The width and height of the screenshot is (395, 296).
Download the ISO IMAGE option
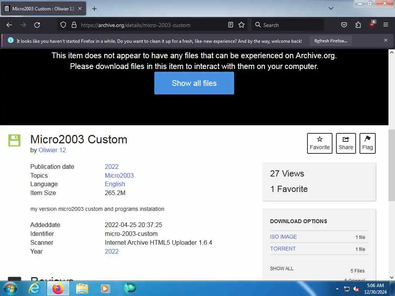(284, 237)
